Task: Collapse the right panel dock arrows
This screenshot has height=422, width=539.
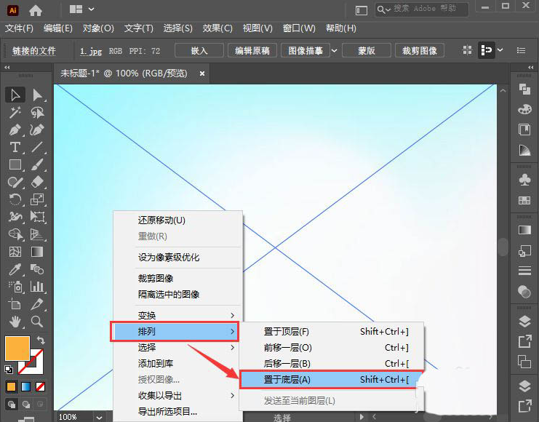Action: [x=531, y=68]
